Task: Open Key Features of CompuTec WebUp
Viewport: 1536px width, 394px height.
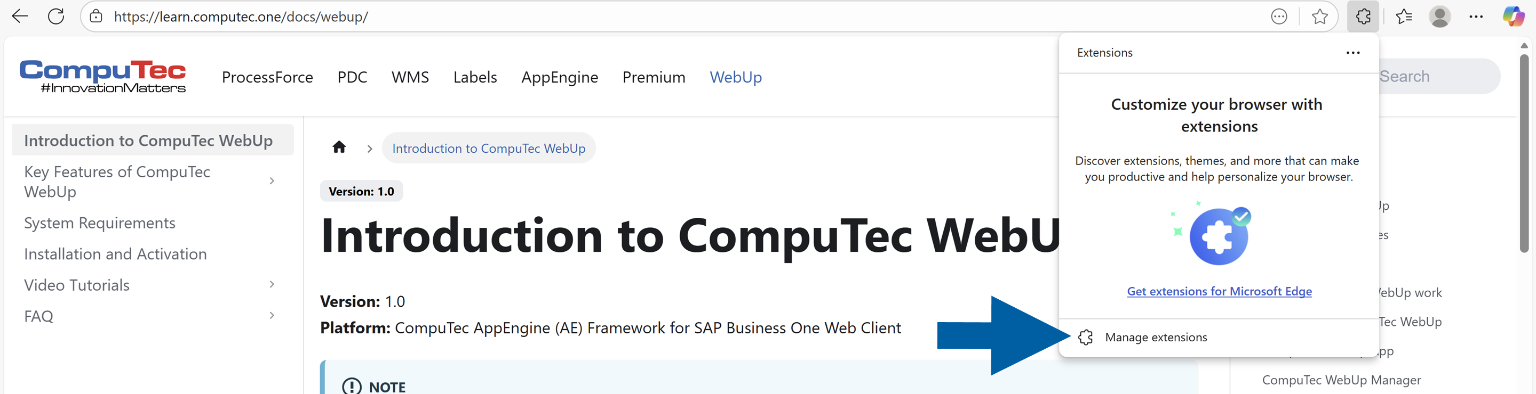Action: [117, 182]
